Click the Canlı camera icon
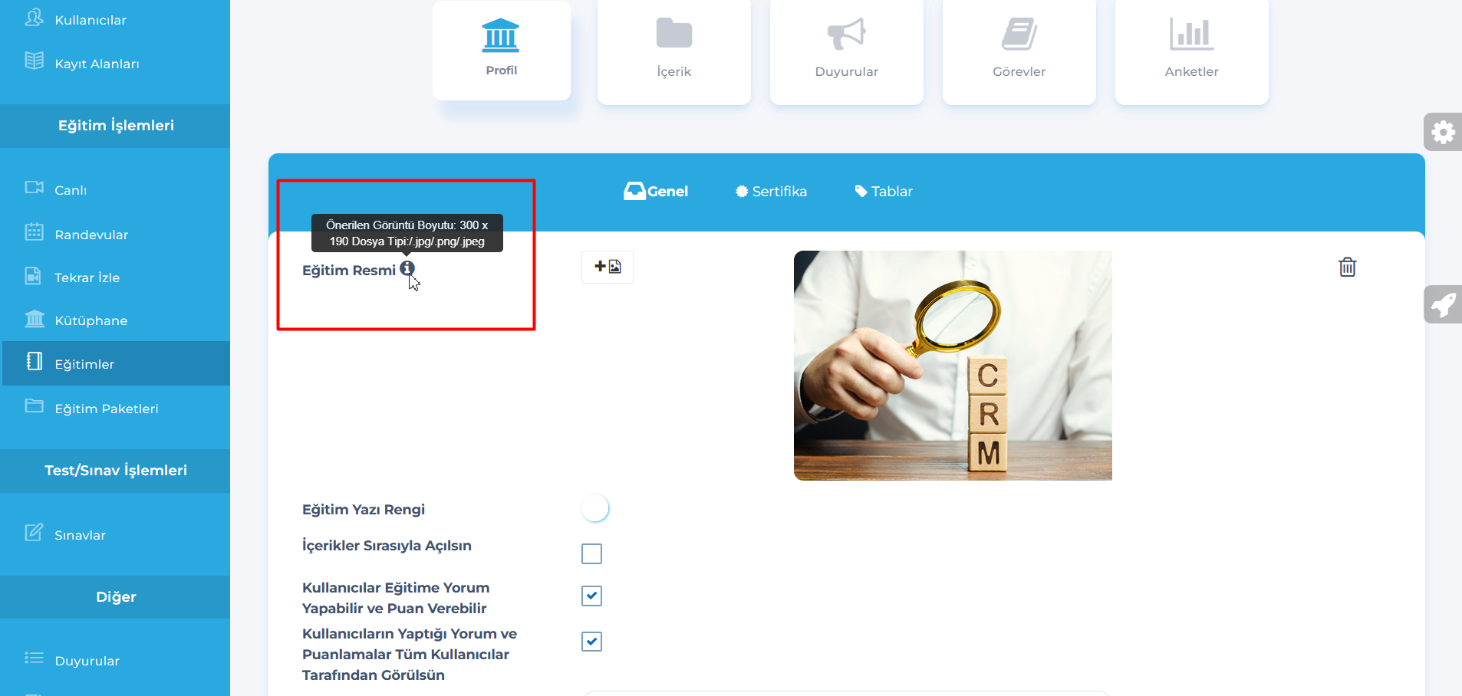This screenshot has width=1462, height=696. tap(34, 188)
